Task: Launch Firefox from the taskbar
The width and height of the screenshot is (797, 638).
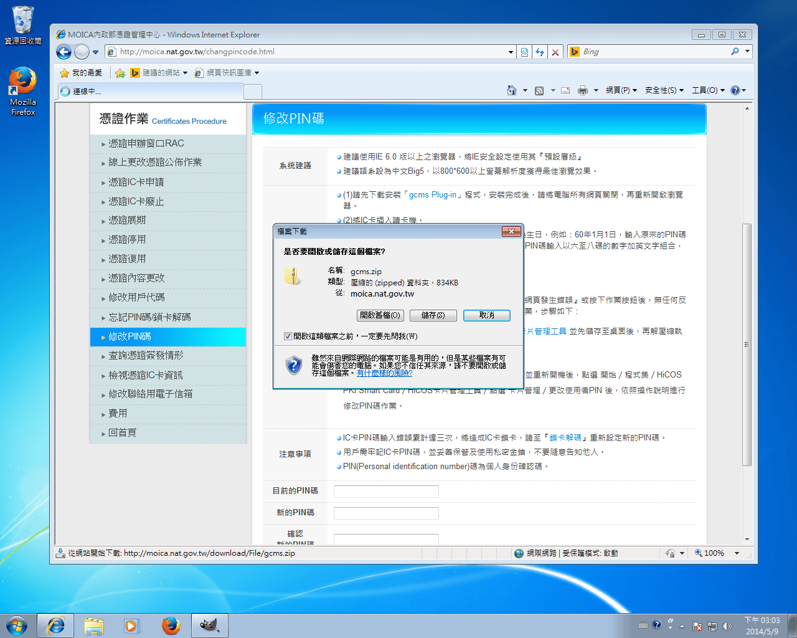Action: 171,626
